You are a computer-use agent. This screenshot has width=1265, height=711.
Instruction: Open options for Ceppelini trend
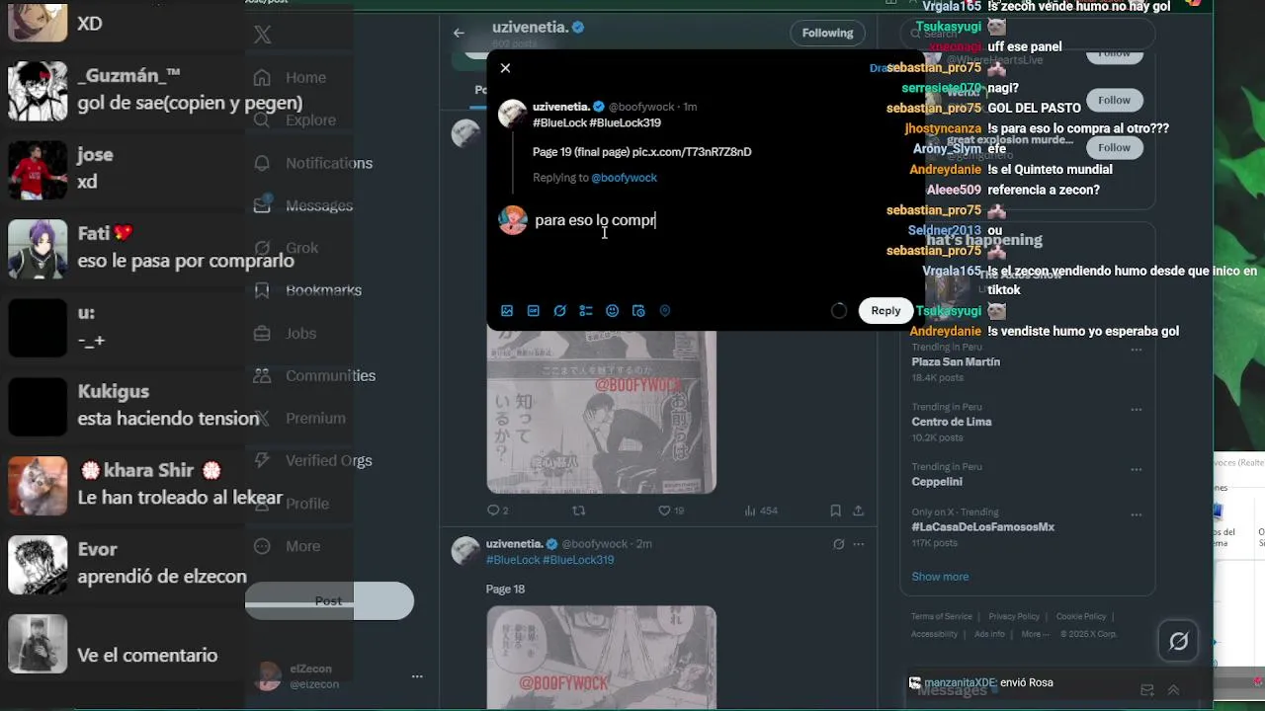1136,469
